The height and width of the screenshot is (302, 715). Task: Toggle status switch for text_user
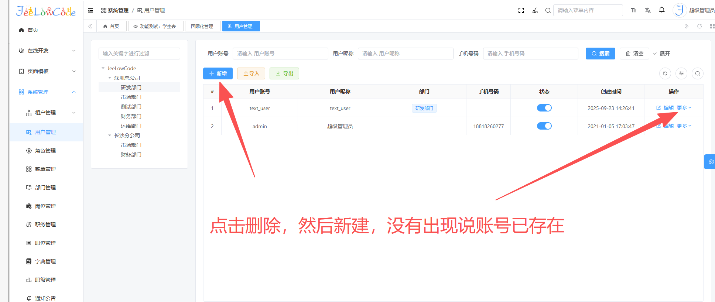[x=544, y=108]
